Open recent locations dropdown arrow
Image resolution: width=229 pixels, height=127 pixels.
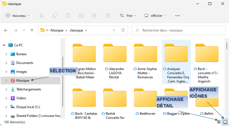click(24, 30)
